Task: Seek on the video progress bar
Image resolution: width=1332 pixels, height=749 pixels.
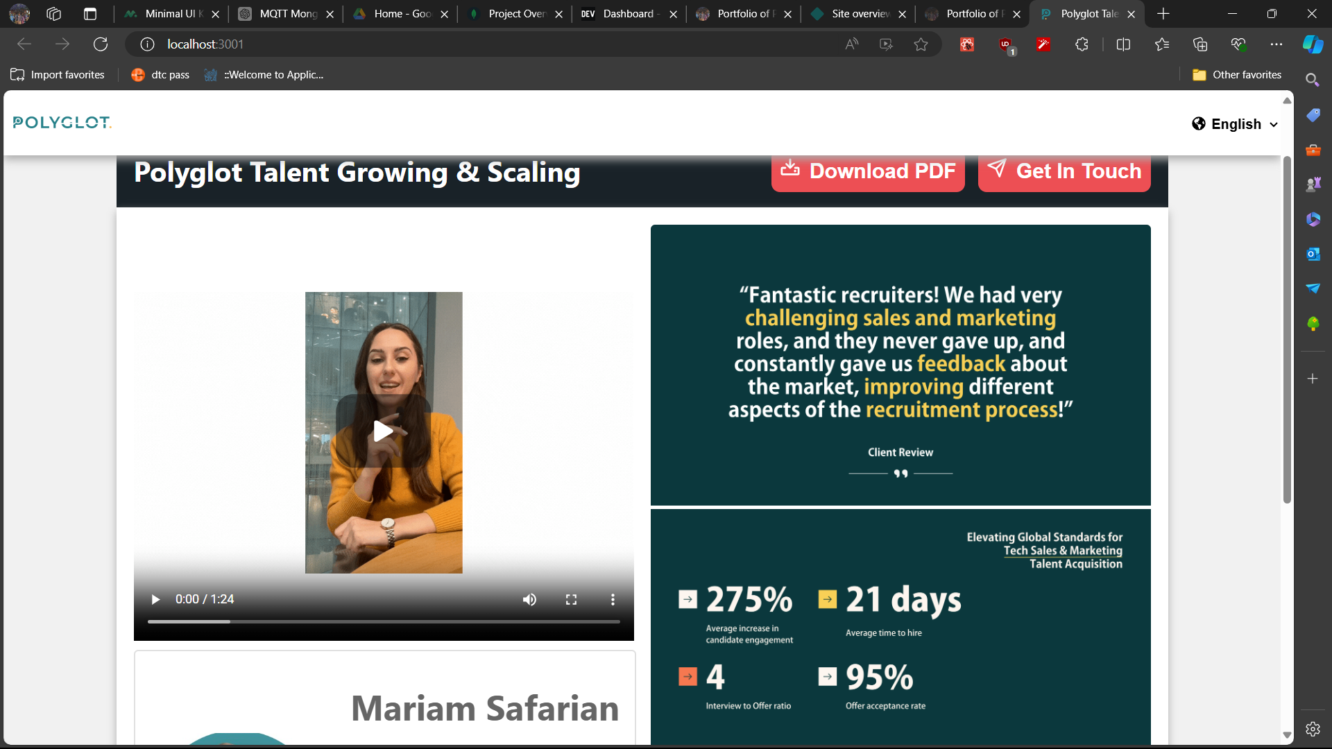Action: click(x=384, y=621)
